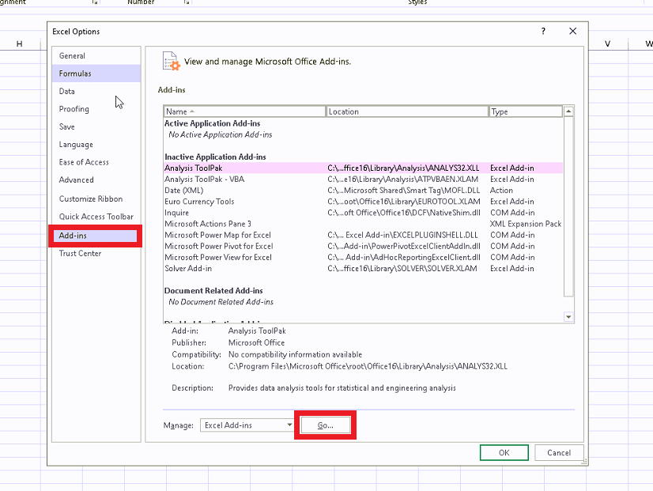
Task: Confirm with the OK button
Action: (504, 453)
